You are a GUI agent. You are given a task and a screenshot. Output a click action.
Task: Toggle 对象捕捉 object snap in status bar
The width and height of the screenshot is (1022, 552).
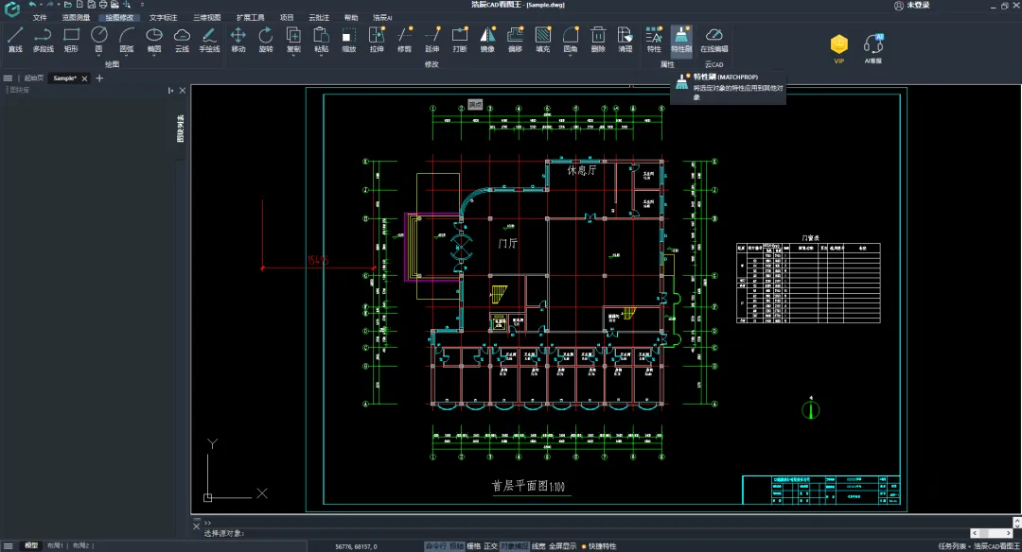pos(515,546)
